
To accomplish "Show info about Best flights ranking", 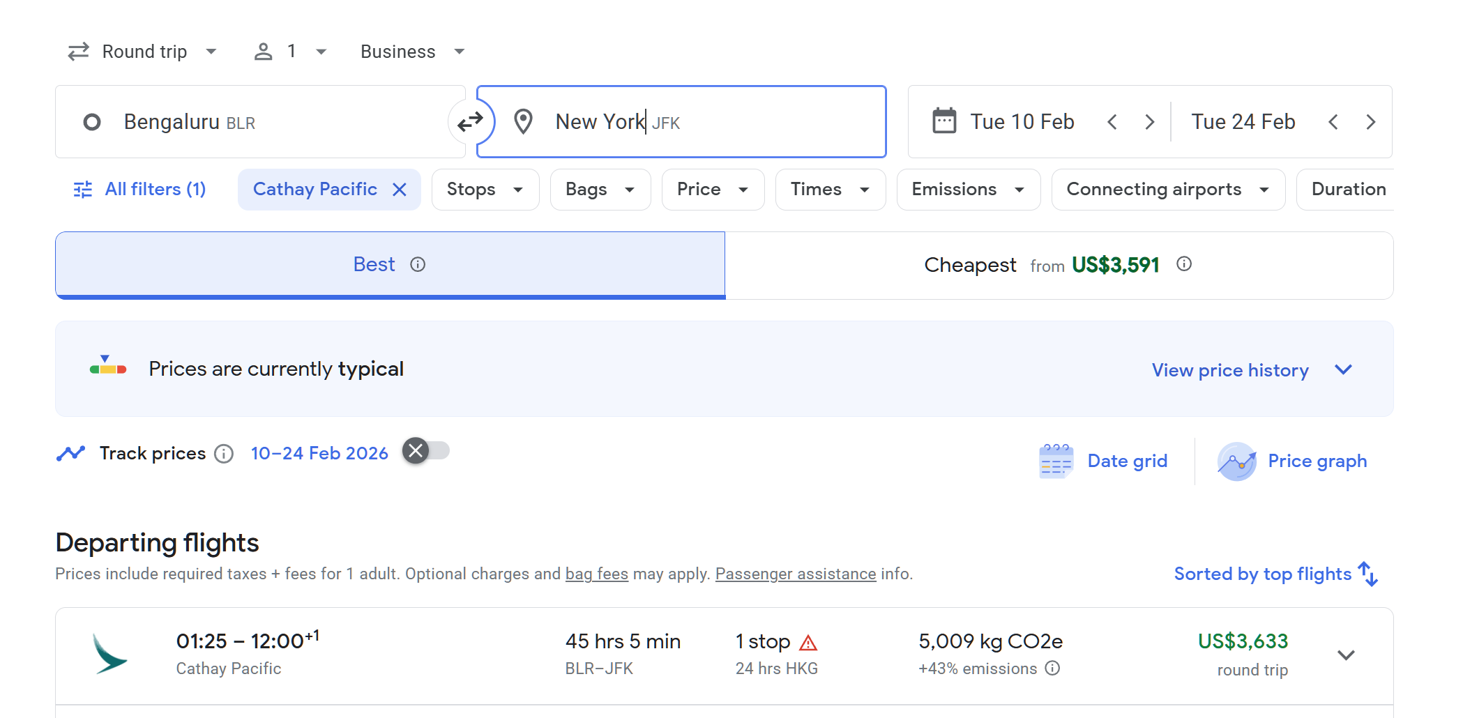I will click(418, 265).
